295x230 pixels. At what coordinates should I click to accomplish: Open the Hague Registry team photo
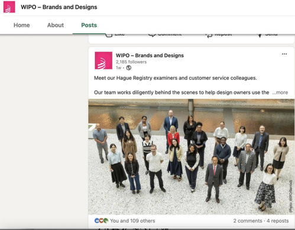click(192, 157)
